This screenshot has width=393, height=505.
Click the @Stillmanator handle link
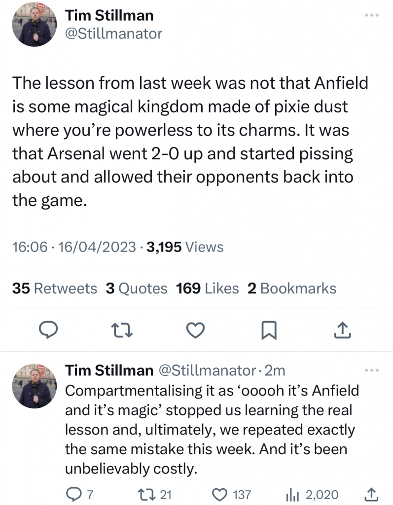tap(114, 34)
